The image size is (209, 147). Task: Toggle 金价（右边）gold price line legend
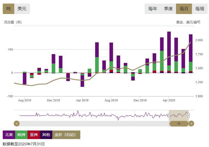[66, 135]
